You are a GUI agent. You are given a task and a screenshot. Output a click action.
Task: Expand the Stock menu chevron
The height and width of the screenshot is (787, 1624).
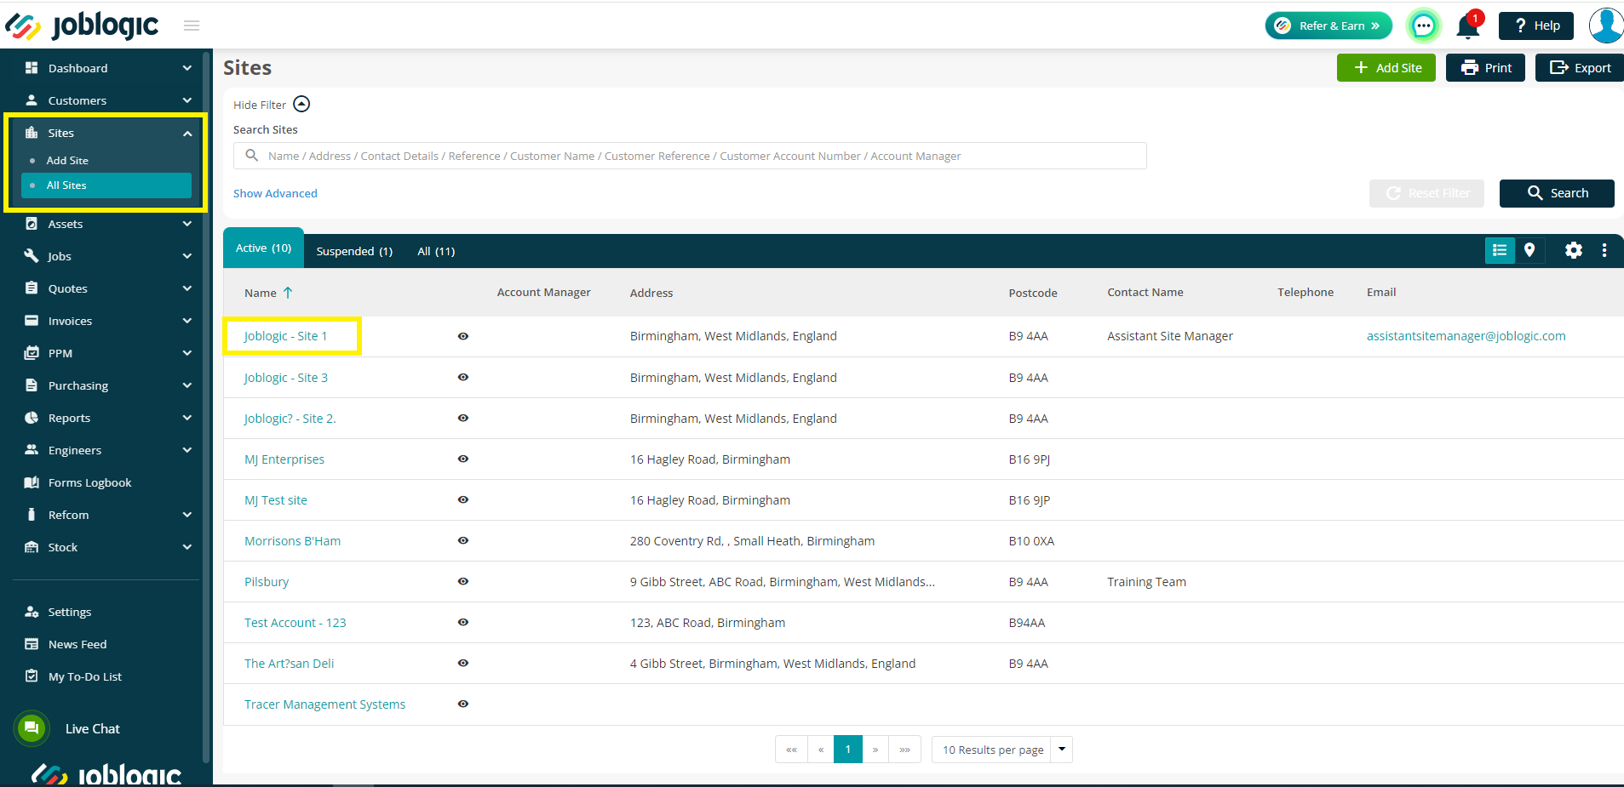click(x=187, y=547)
